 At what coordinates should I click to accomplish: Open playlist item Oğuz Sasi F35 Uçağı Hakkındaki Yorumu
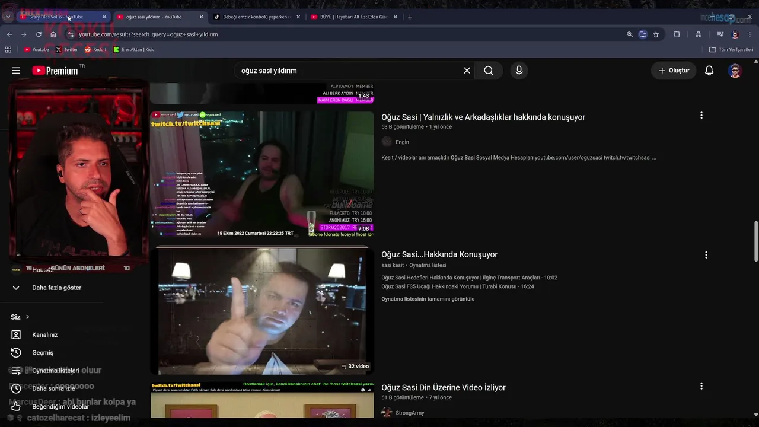pyautogui.click(x=458, y=286)
